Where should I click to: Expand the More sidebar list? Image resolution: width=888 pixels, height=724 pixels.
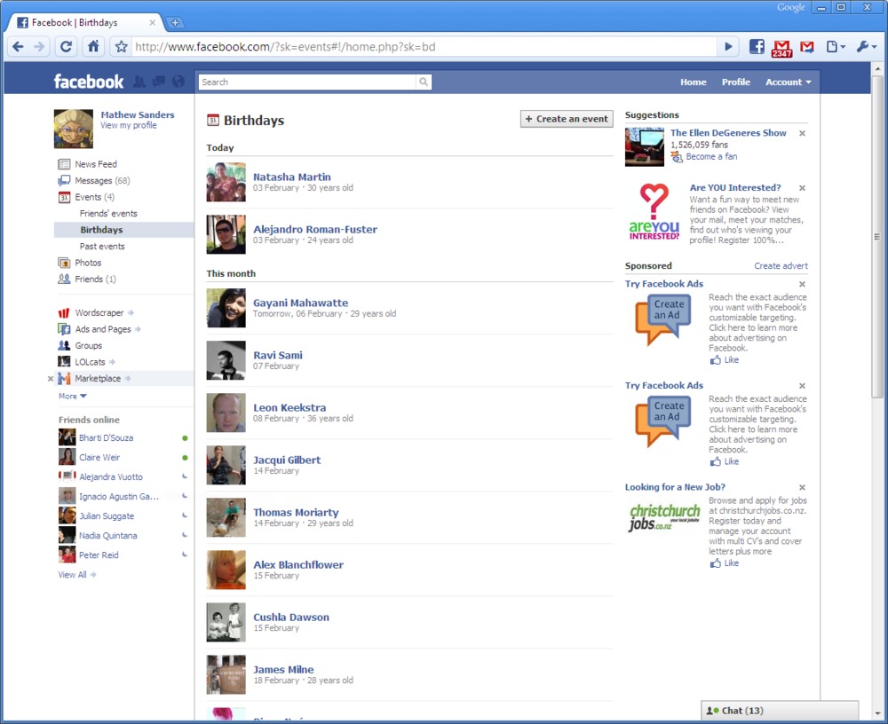point(73,397)
